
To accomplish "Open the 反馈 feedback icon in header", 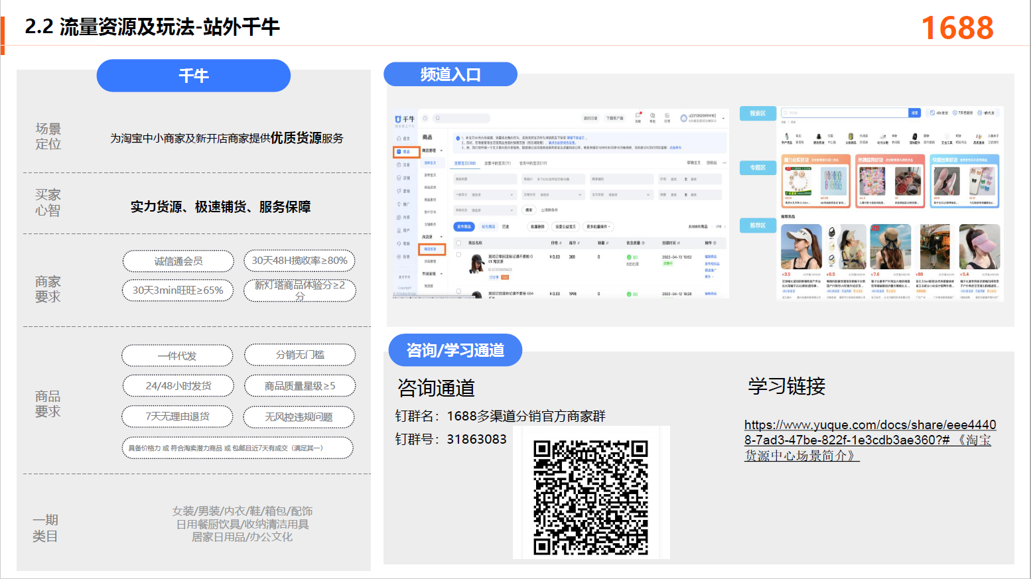I will (667, 115).
